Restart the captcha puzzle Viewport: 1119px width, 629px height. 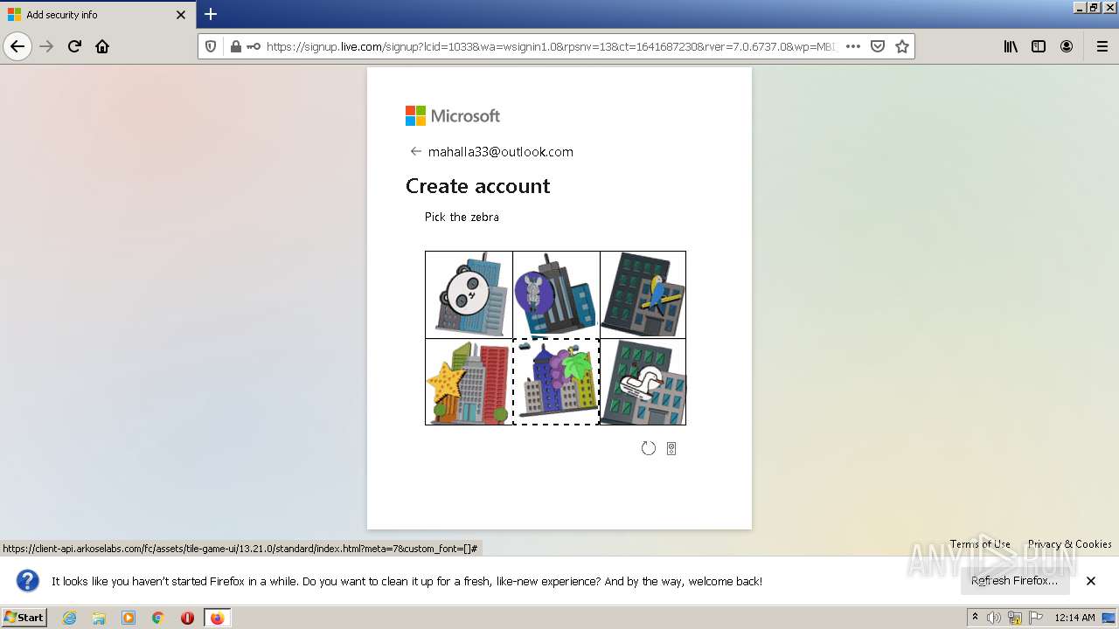coord(648,448)
